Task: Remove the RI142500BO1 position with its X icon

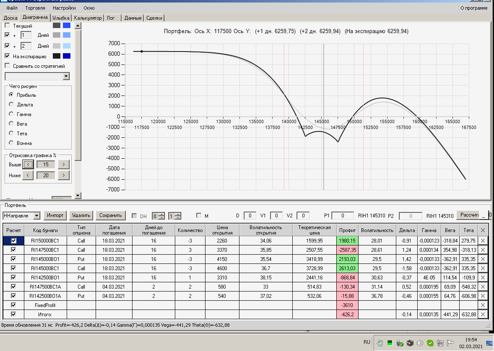Action: tap(482, 277)
